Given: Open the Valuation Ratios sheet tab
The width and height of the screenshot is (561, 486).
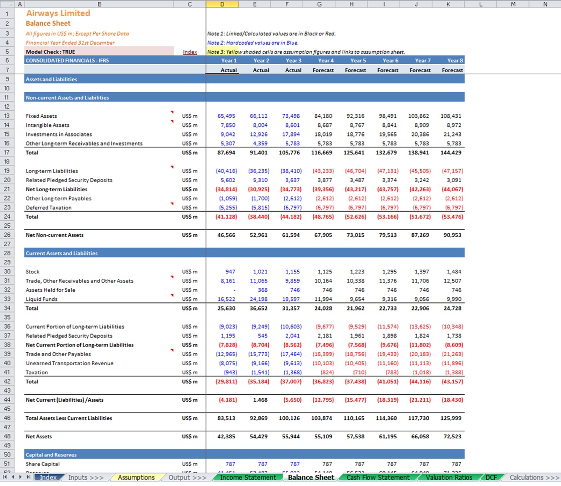Looking at the screenshot, I should pos(449,477).
